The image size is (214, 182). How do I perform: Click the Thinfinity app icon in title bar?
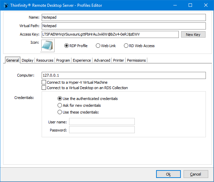(6, 5)
